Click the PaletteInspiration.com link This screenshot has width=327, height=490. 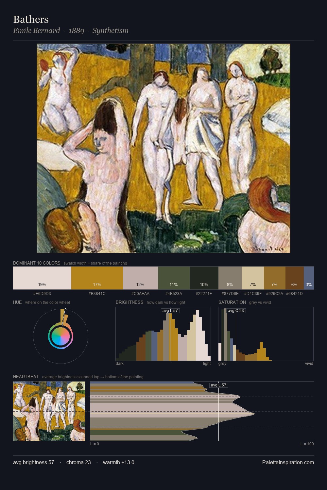288,462
